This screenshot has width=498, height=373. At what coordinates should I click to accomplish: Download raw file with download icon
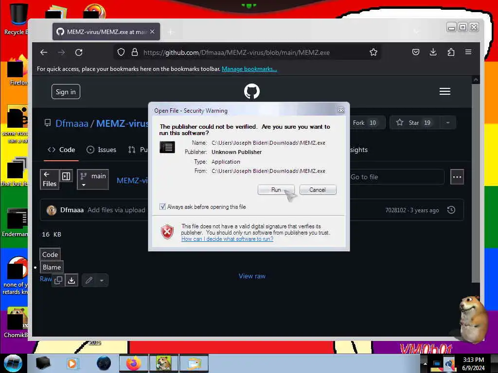point(72,280)
